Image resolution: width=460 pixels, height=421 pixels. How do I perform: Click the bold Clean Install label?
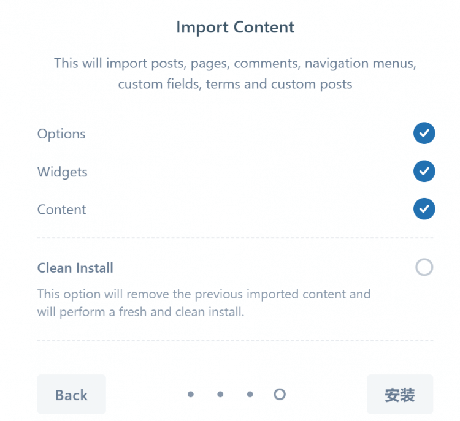tap(75, 268)
